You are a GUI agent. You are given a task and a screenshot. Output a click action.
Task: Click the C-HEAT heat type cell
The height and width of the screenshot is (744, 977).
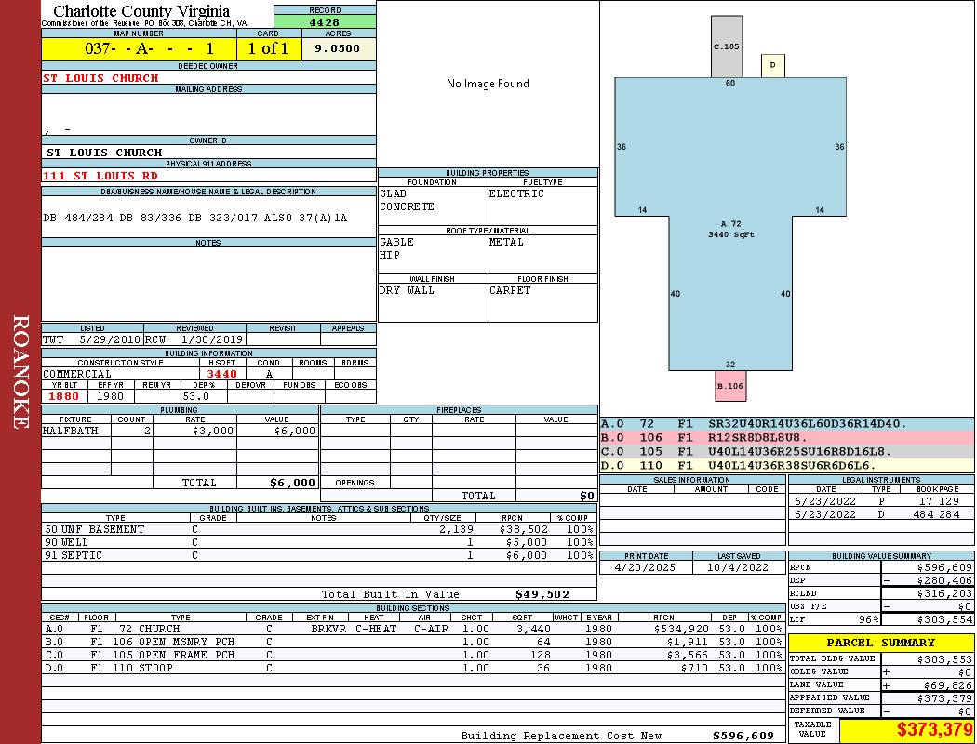(376, 629)
